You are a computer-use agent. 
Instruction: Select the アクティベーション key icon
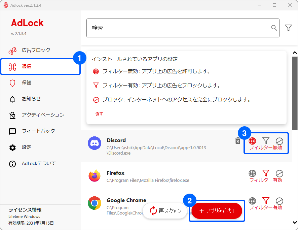pyautogui.click(x=13, y=115)
